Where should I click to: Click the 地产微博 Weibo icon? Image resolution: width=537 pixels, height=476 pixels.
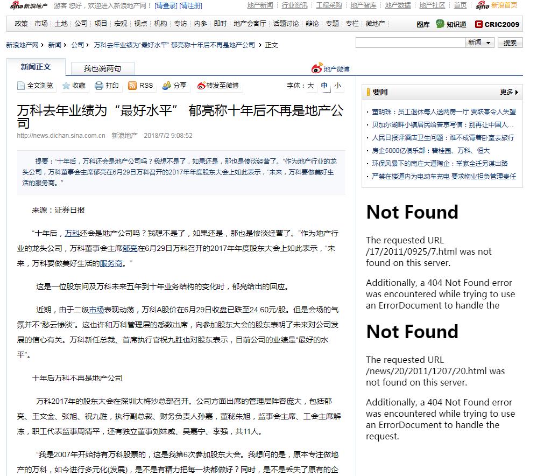point(317,68)
